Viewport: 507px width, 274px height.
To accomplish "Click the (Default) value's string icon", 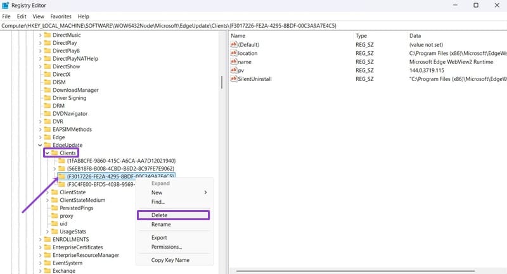I will (x=233, y=45).
